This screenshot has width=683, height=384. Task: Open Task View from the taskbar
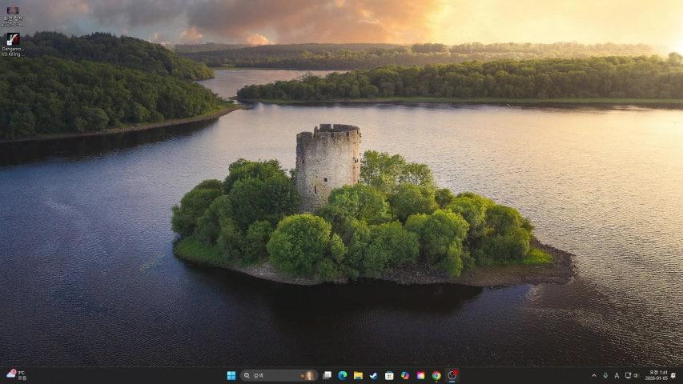pos(327,375)
